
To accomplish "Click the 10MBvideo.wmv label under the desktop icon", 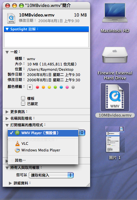I will (x=115, y=115).
